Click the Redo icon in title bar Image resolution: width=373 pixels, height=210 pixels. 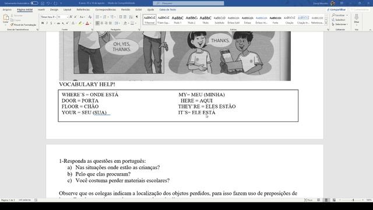pos(56,3)
